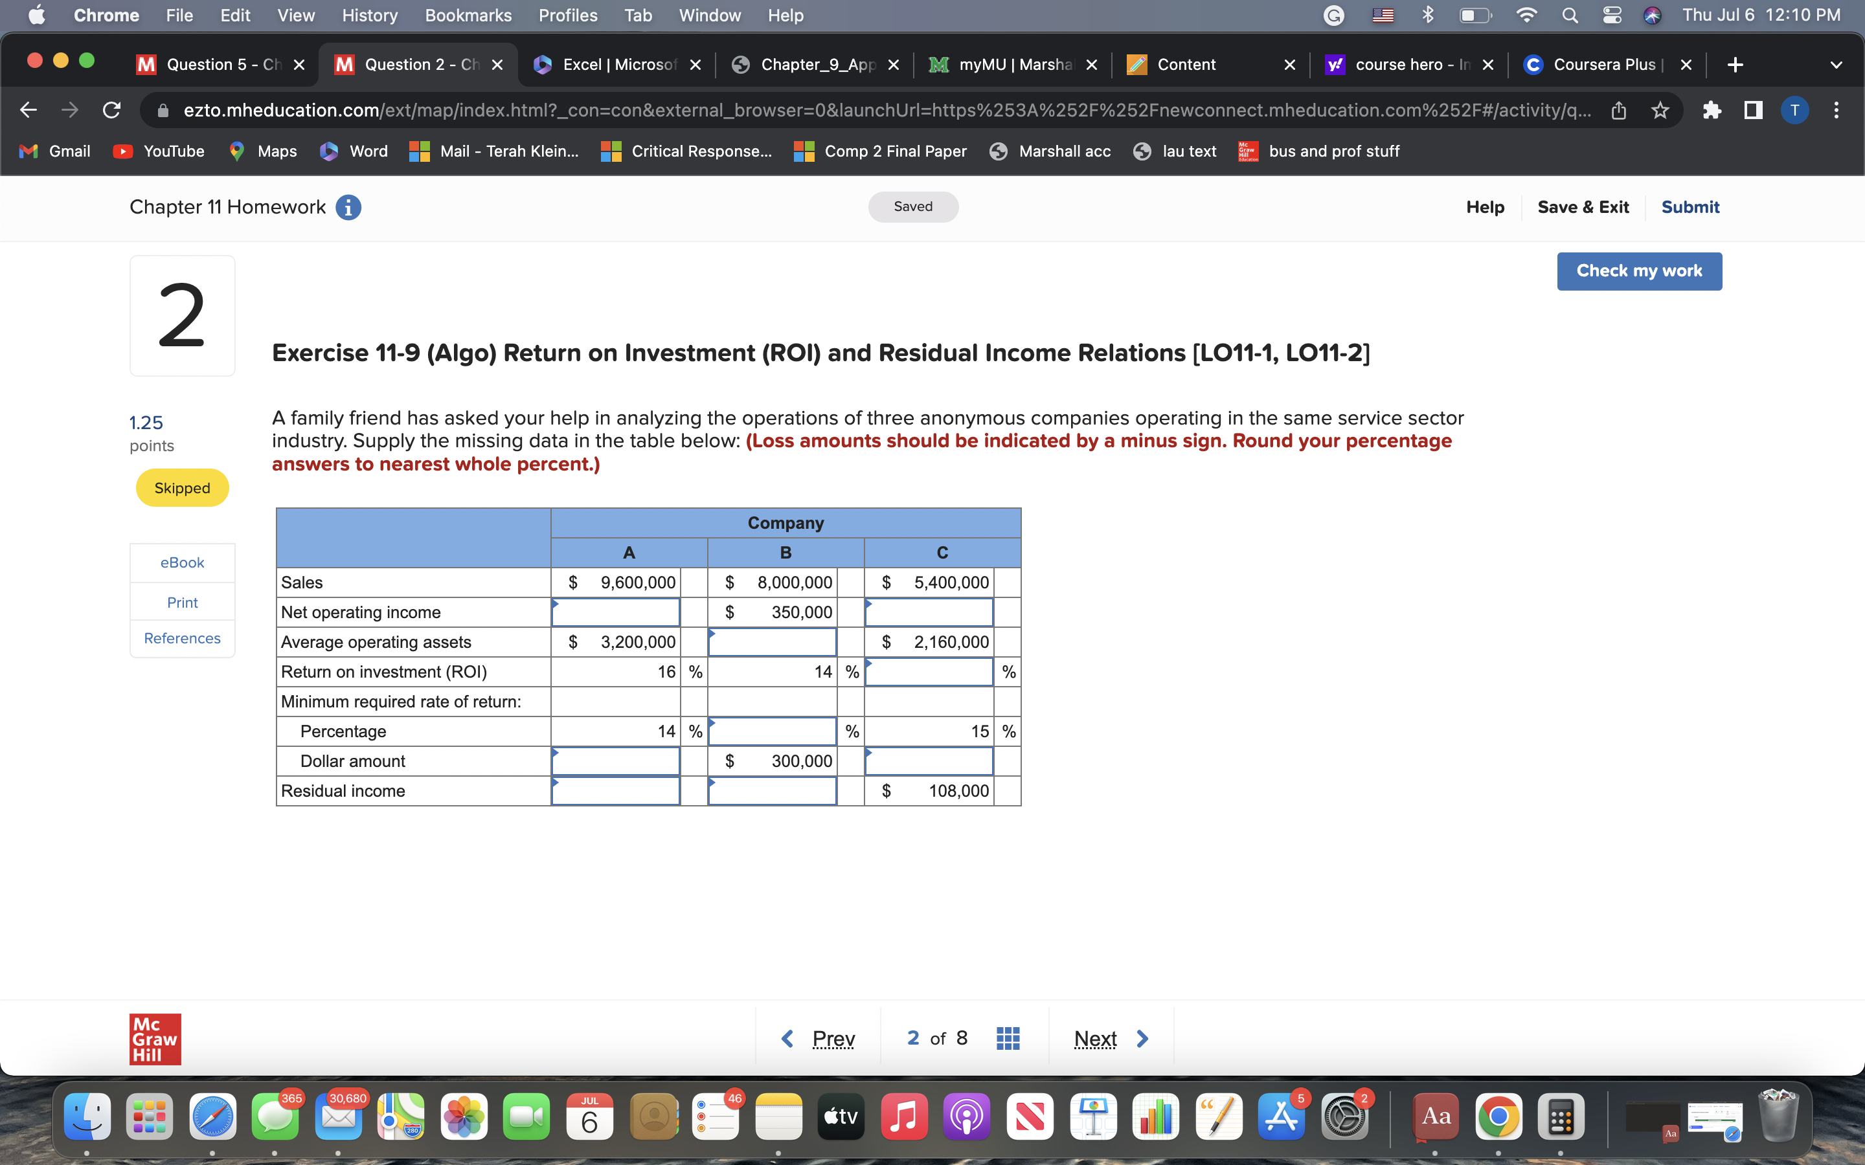Open the tab search chevron
This screenshot has height=1165, width=1865.
point(1837,64)
